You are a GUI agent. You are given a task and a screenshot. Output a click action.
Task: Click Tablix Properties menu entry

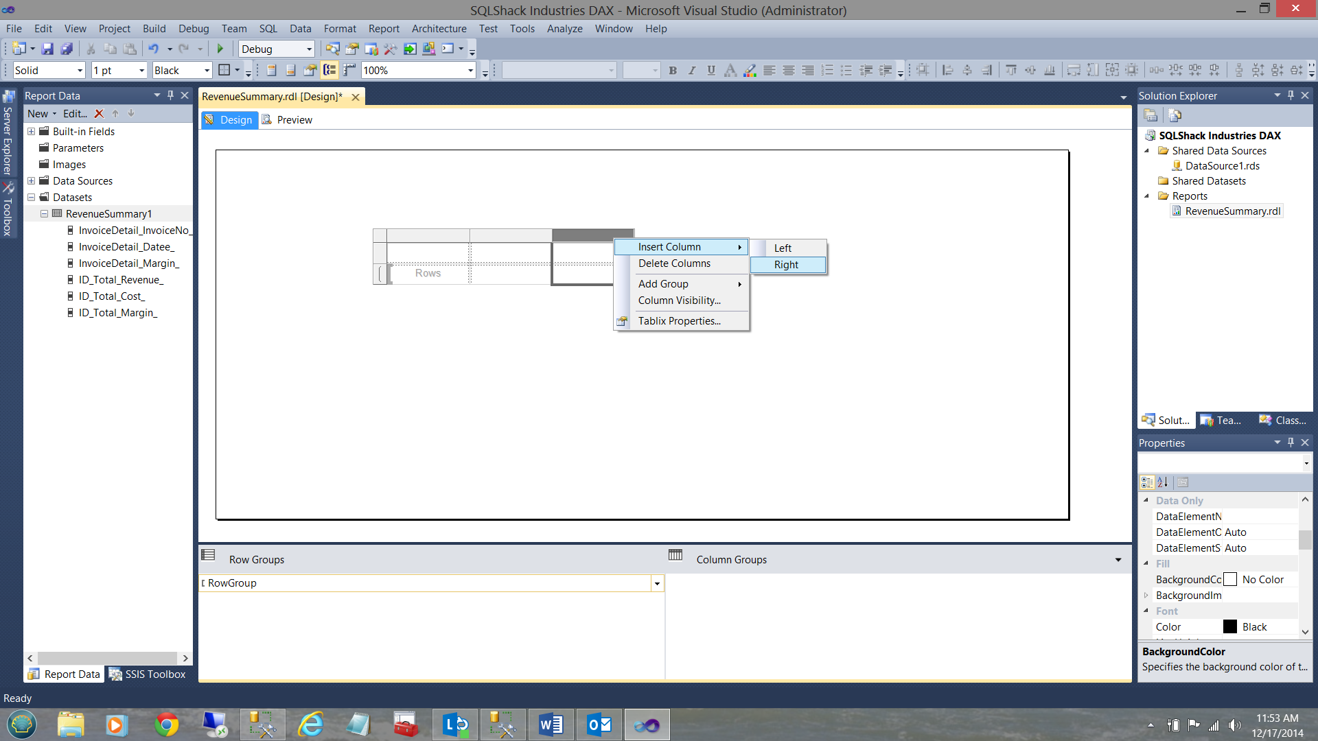(679, 321)
